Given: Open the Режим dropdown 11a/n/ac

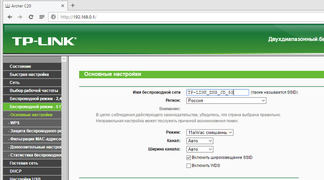Looking at the screenshot, I should (x=210, y=133).
